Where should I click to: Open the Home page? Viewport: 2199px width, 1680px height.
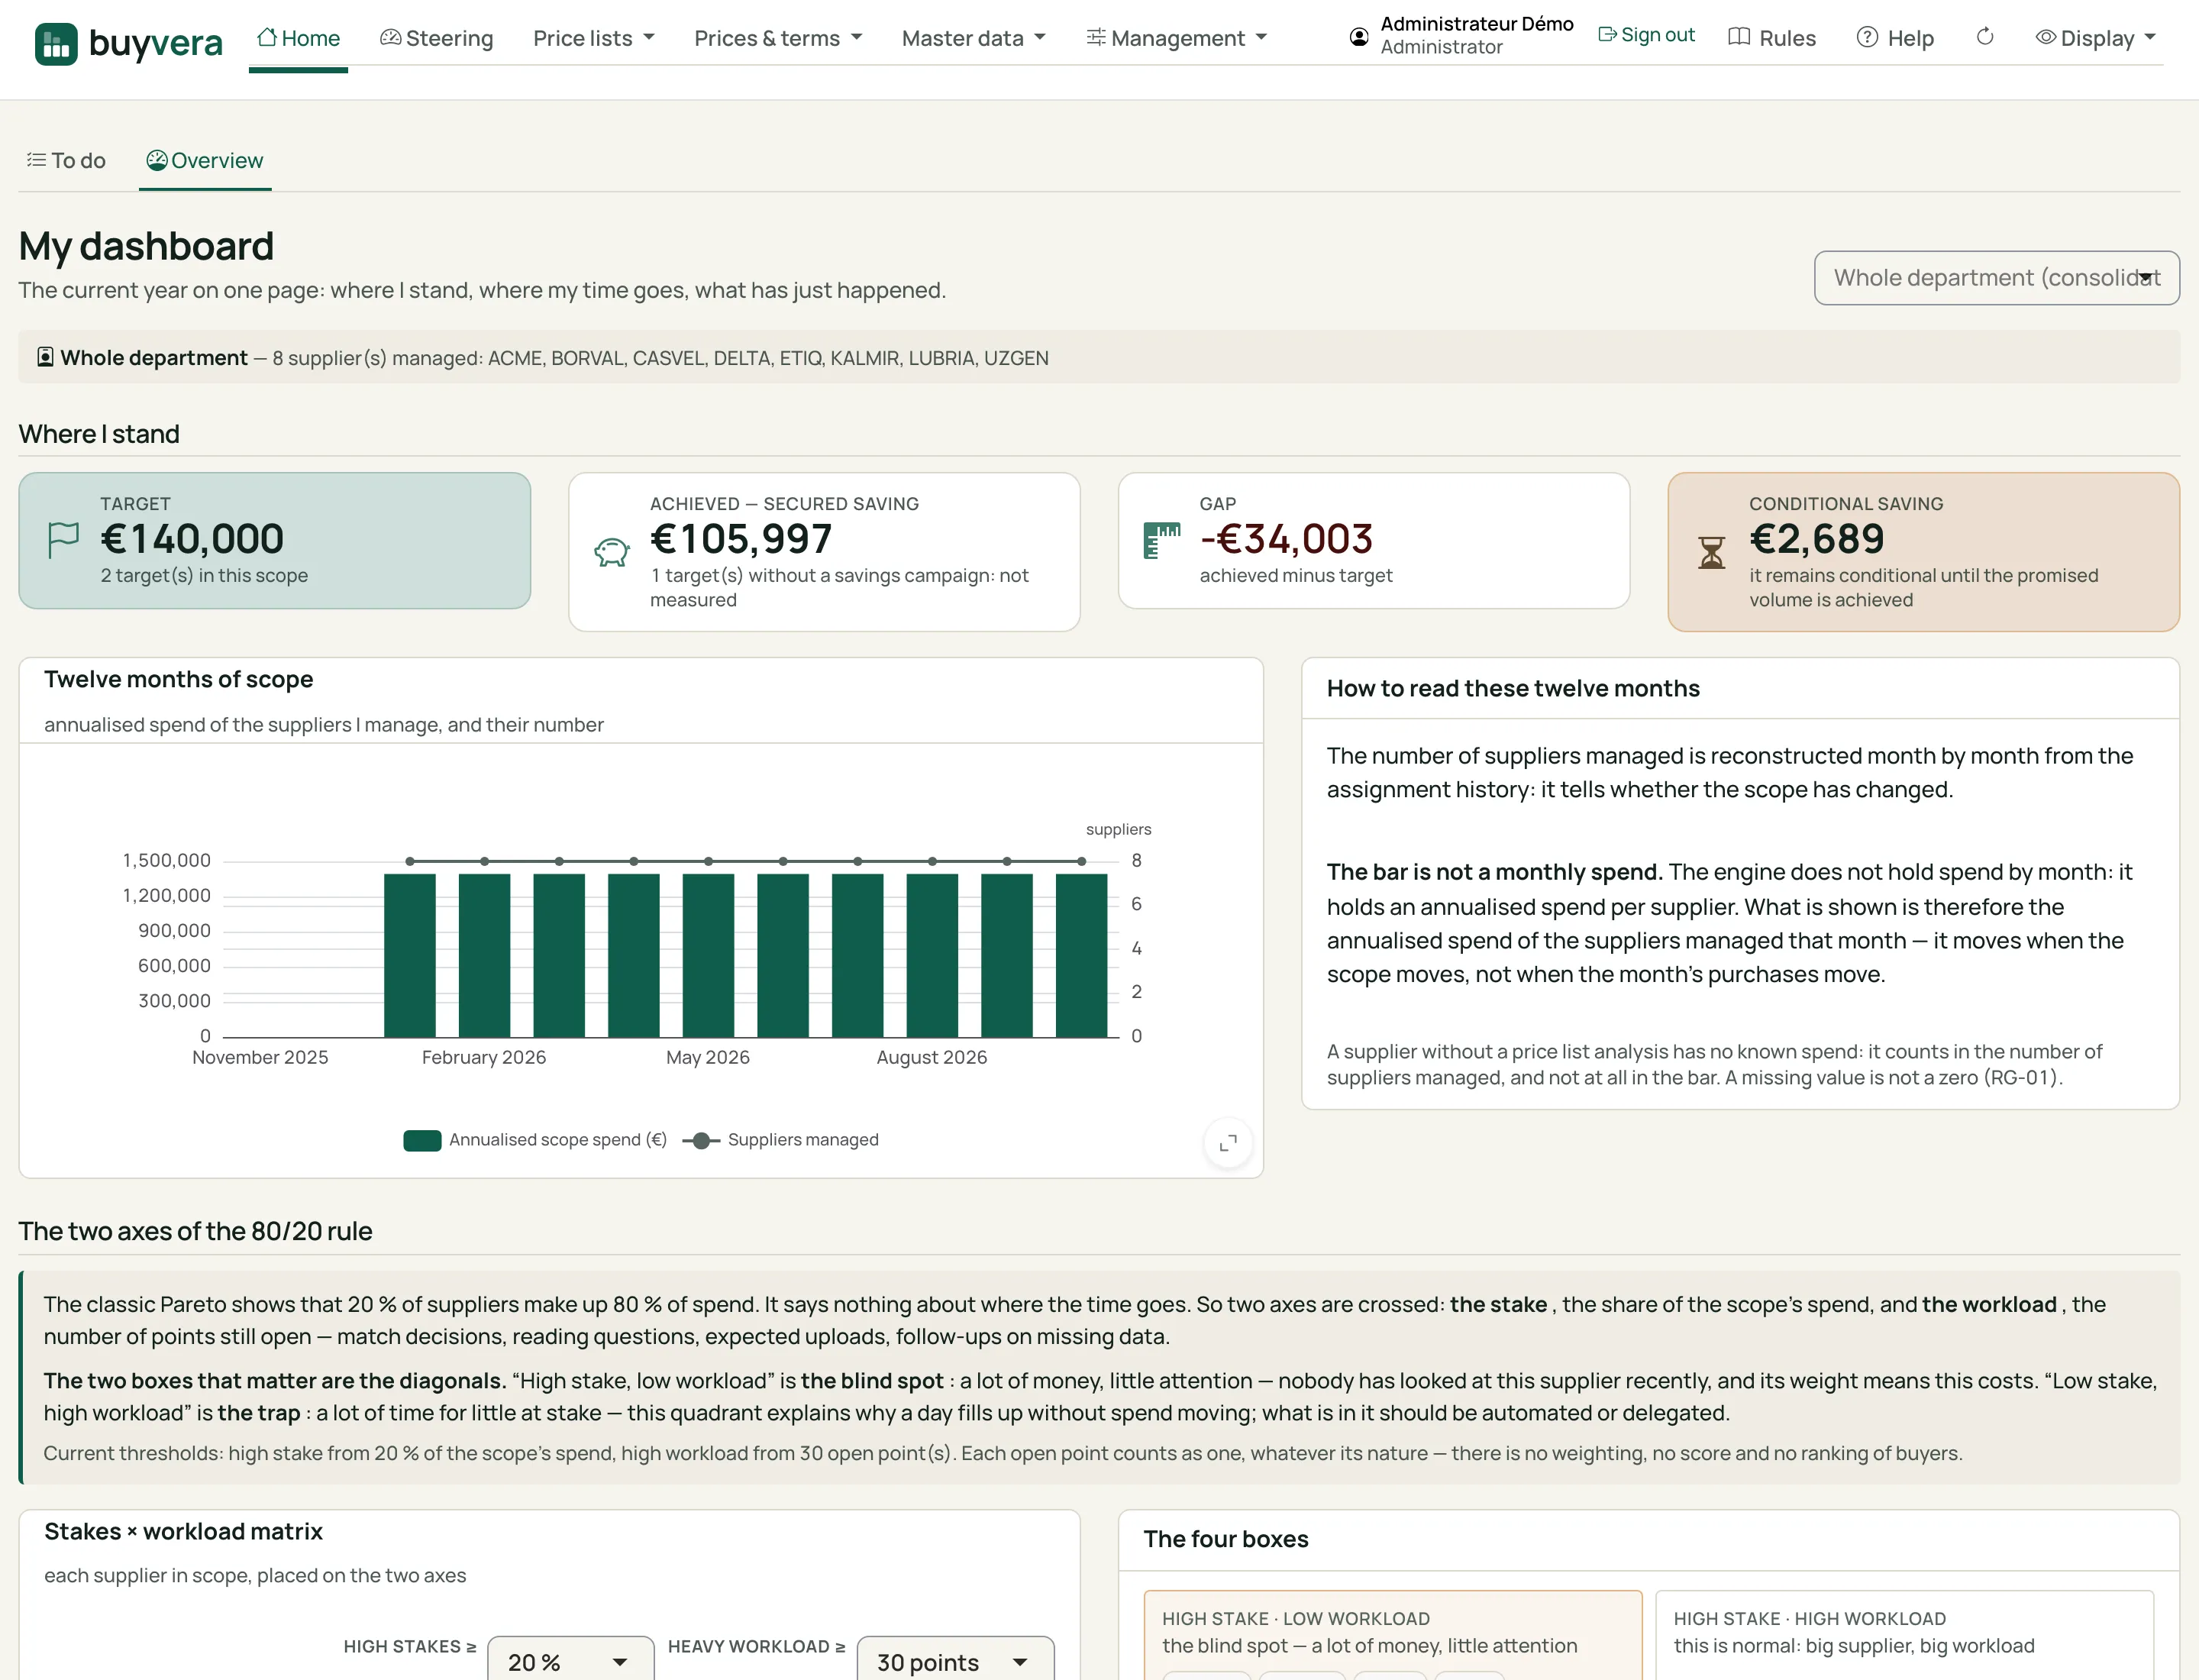298,38
